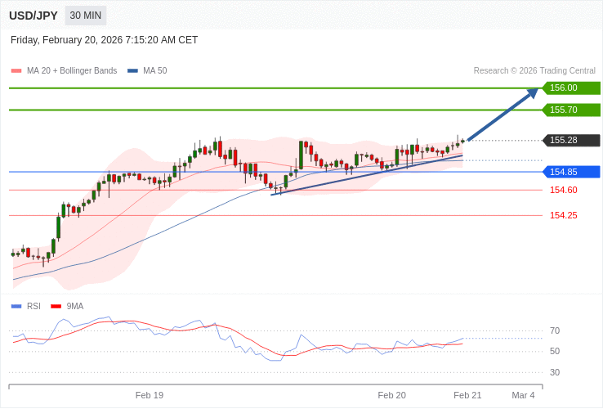This screenshot has height=409, width=603.
Task: Click the 9MA legend label
Action: click(75, 306)
